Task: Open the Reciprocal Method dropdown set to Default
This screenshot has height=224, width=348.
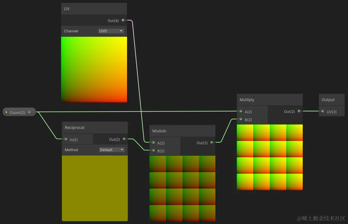Action: [112, 150]
